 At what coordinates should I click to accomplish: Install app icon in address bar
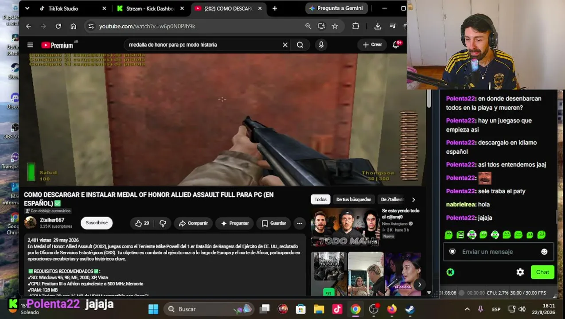coord(321,26)
